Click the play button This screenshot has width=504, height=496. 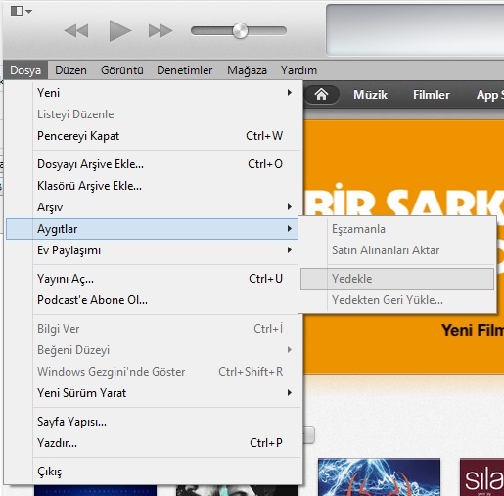119,30
